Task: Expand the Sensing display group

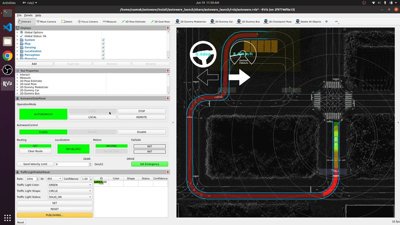Action: click(x=17, y=47)
